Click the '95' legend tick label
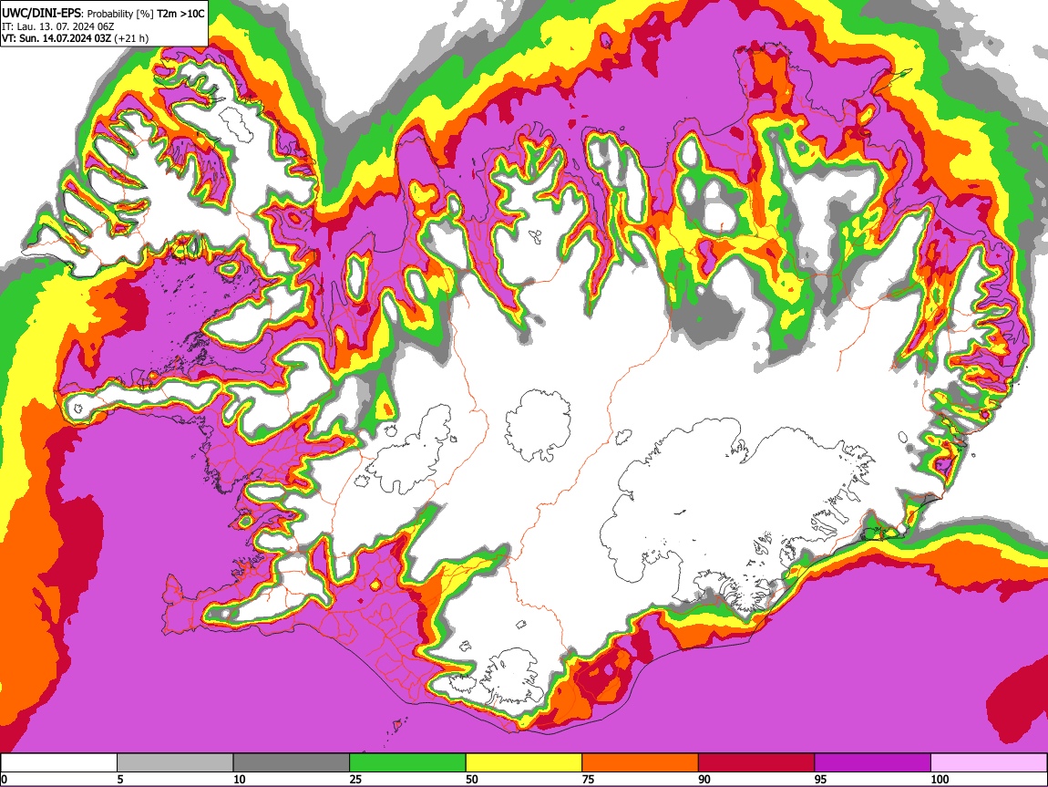Screen dimensions: 1048x787 (x=821, y=779)
